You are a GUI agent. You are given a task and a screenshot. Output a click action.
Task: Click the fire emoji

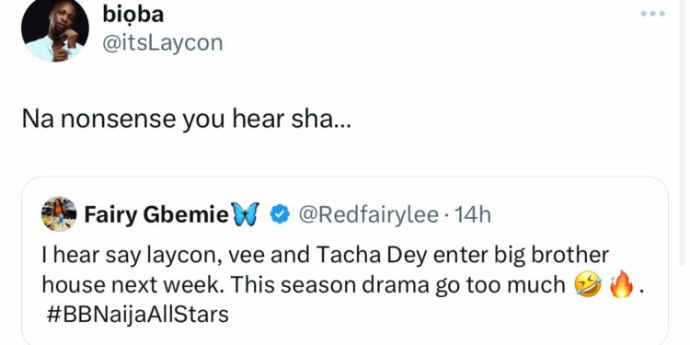click(621, 284)
